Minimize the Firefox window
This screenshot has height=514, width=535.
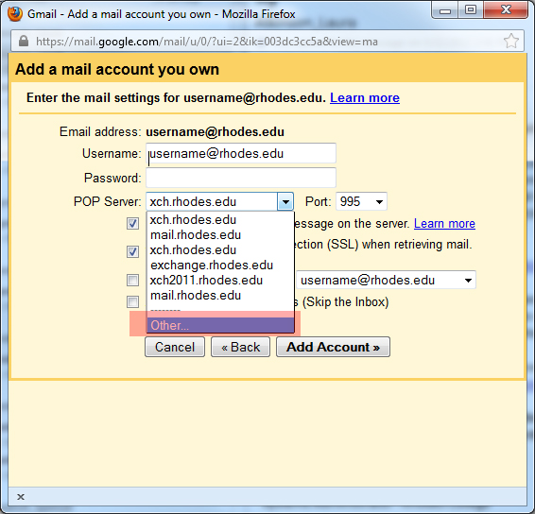tap(445, 10)
